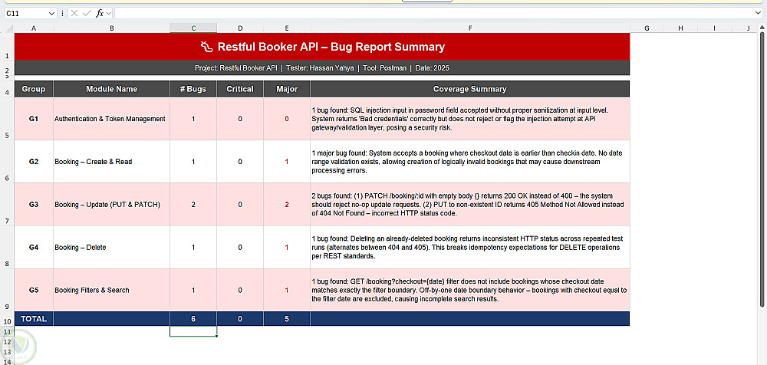The width and height of the screenshot is (767, 365).
Task: Click the Module Name header cell
Action: click(111, 89)
